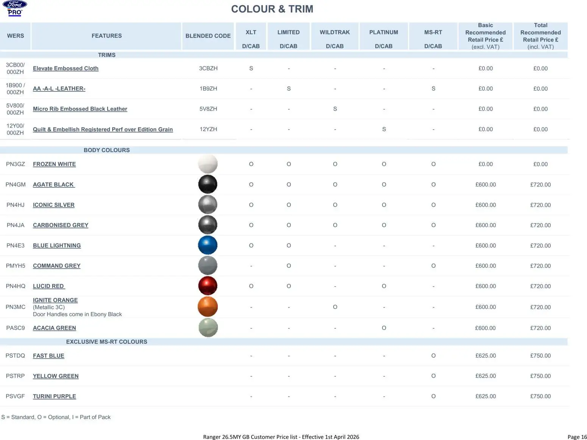Click the COLOUR & TRIM page title

(272, 9)
